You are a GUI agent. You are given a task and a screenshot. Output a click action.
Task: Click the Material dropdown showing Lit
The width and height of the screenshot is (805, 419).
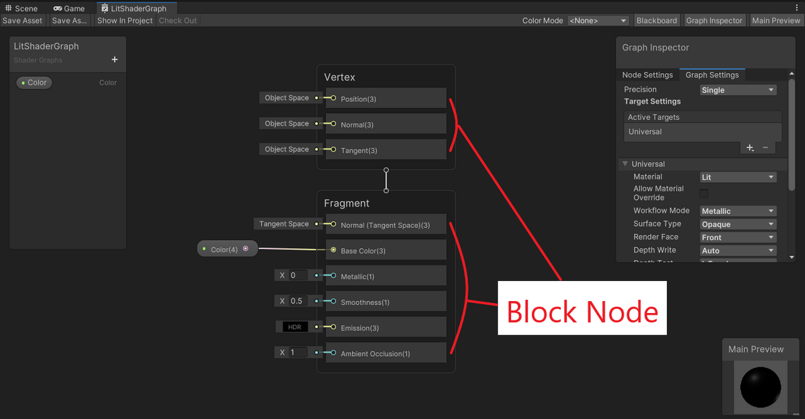(738, 176)
